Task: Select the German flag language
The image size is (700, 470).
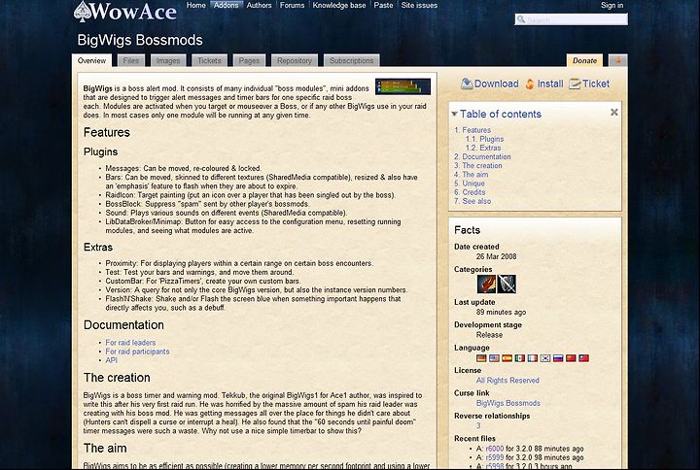Action: (481, 358)
